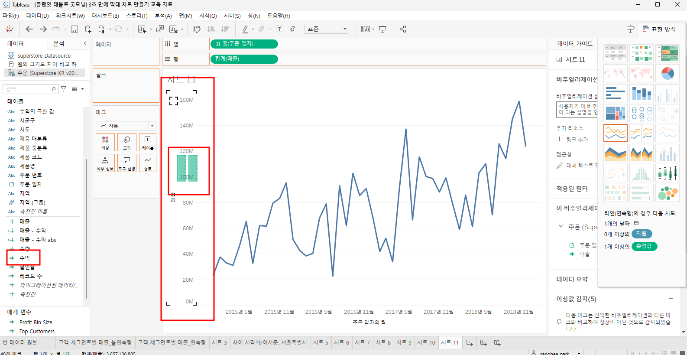The height and width of the screenshot is (355, 687).
Task: Open the Path mark card
Action: (148, 163)
